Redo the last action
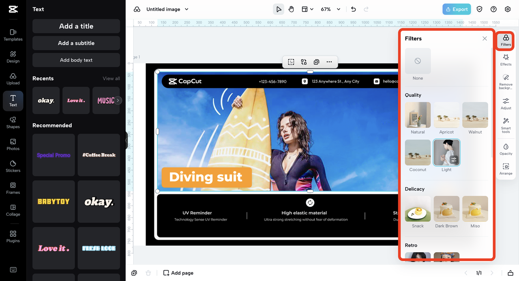This screenshot has width=519, height=281. (366, 9)
